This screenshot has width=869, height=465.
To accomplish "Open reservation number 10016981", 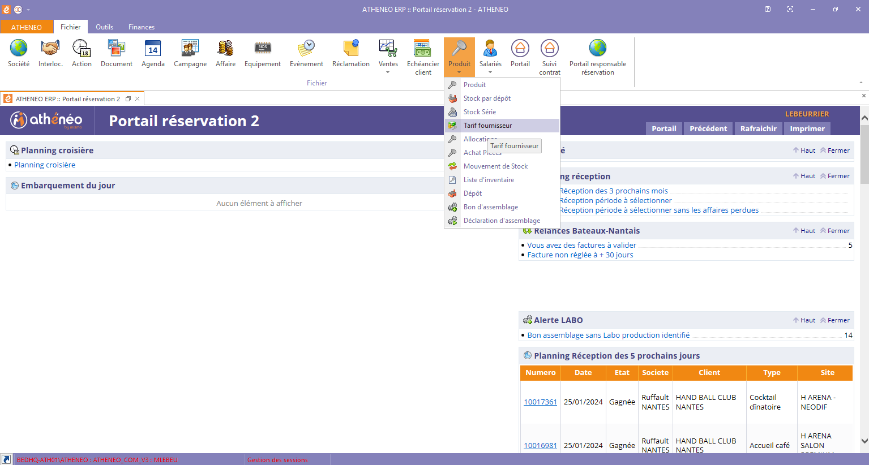I will point(541,446).
